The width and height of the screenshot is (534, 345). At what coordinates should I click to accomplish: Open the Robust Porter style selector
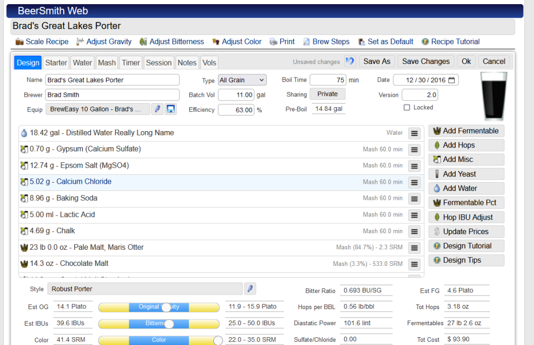145,289
